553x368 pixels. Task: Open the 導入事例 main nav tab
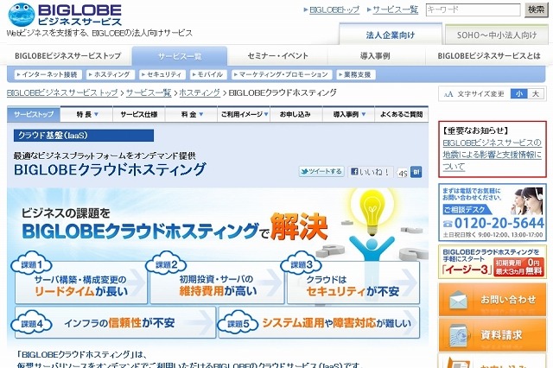[x=376, y=55]
